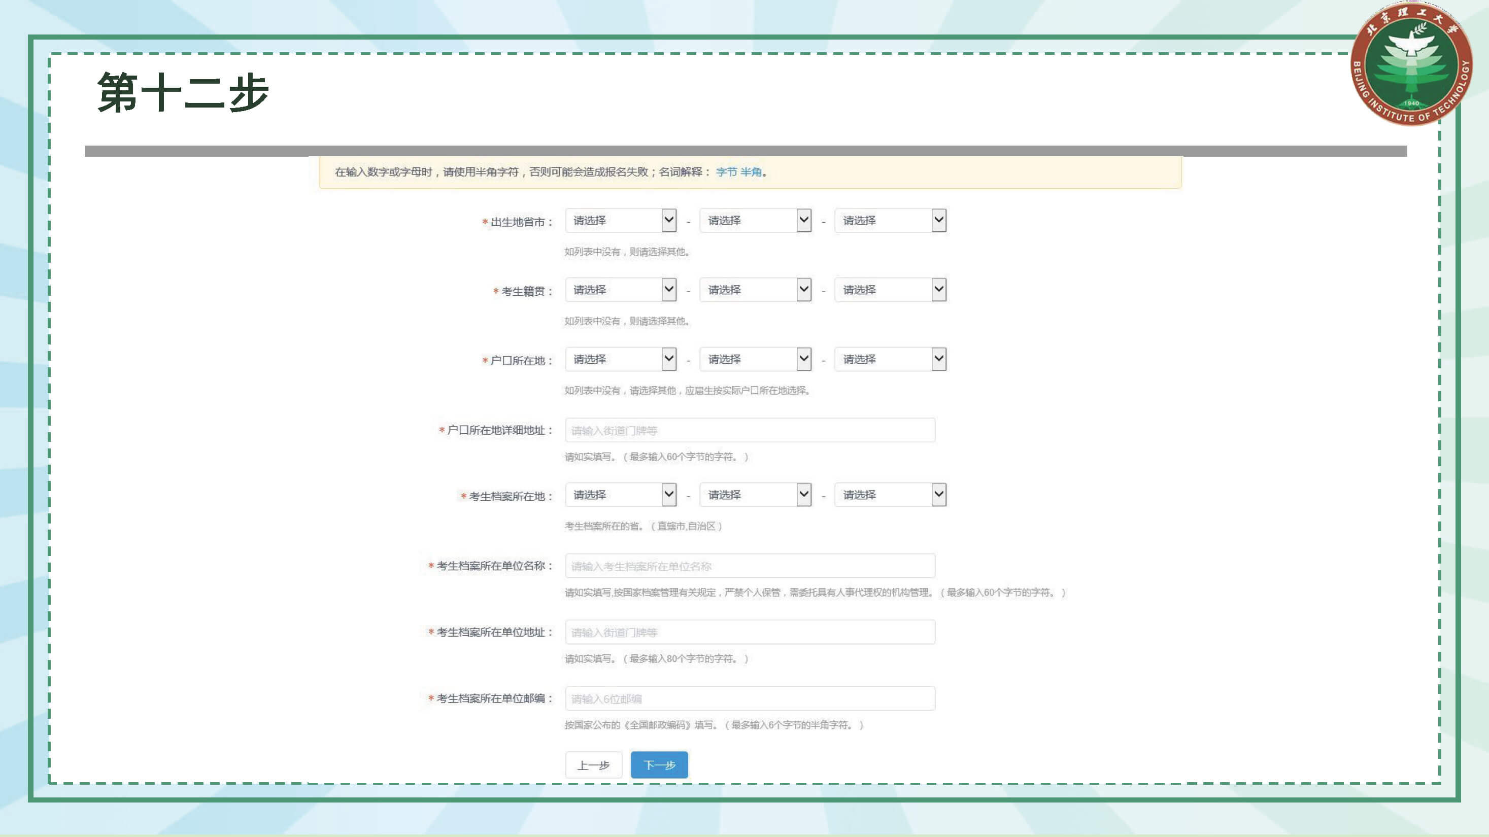Click the 半角 explanation link
Viewport: 1489px width, 837px height.
point(751,172)
